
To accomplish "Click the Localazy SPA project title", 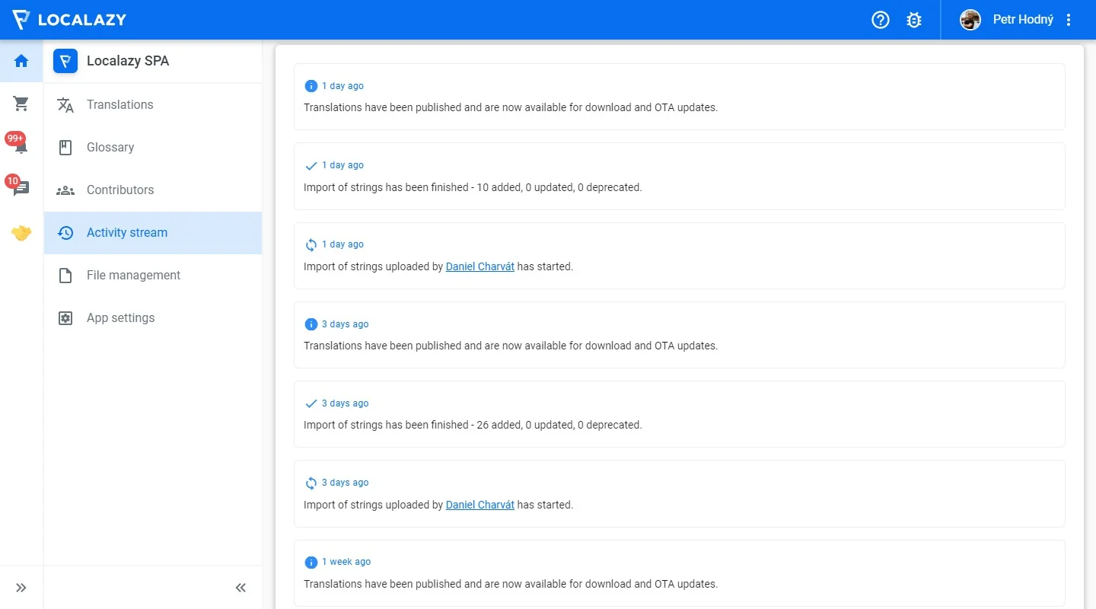I will [128, 61].
